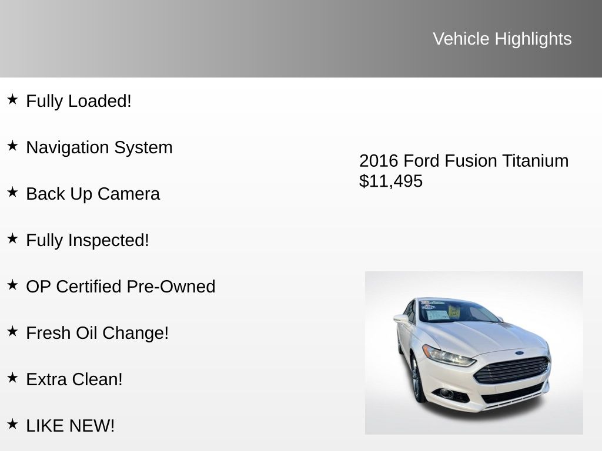The image size is (602, 451).
Task: Click the $11,495 price text
Action: tap(391, 181)
